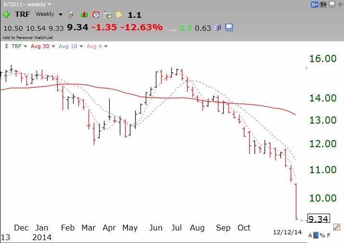Click the green plus add-symbol icon
This screenshot has width=344, height=243.
coord(6,14)
